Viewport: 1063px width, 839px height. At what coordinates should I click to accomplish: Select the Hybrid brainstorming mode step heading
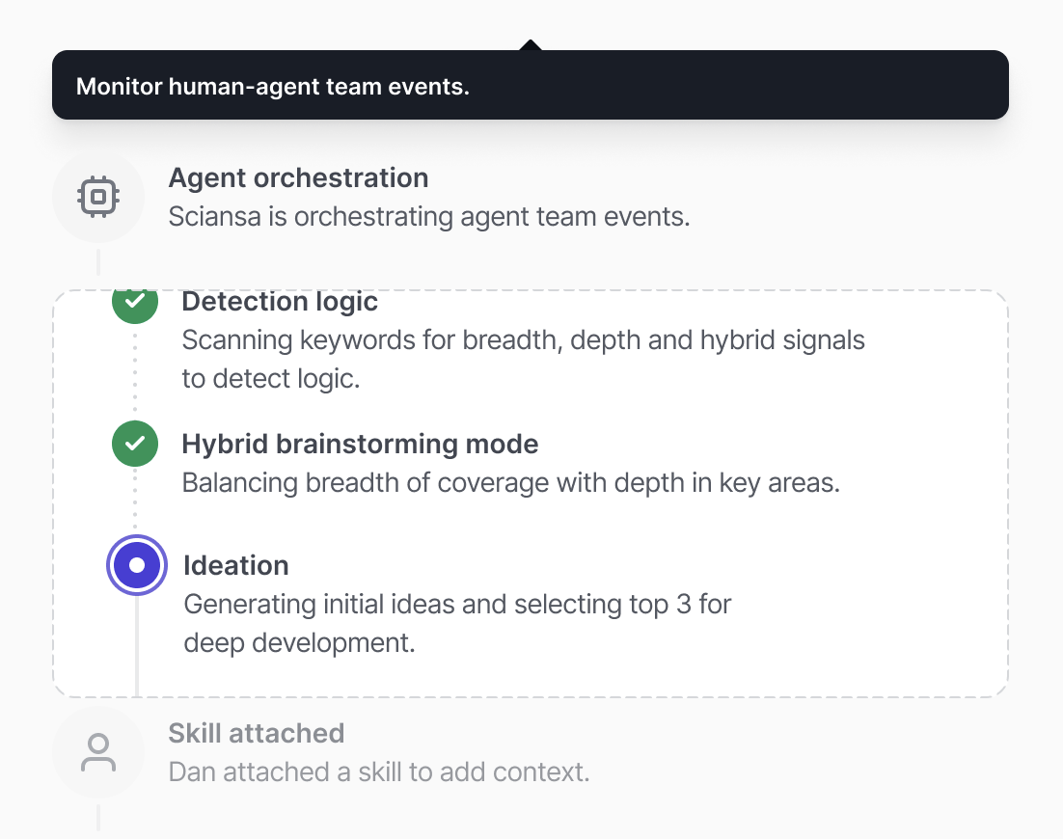click(x=360, y=444)
